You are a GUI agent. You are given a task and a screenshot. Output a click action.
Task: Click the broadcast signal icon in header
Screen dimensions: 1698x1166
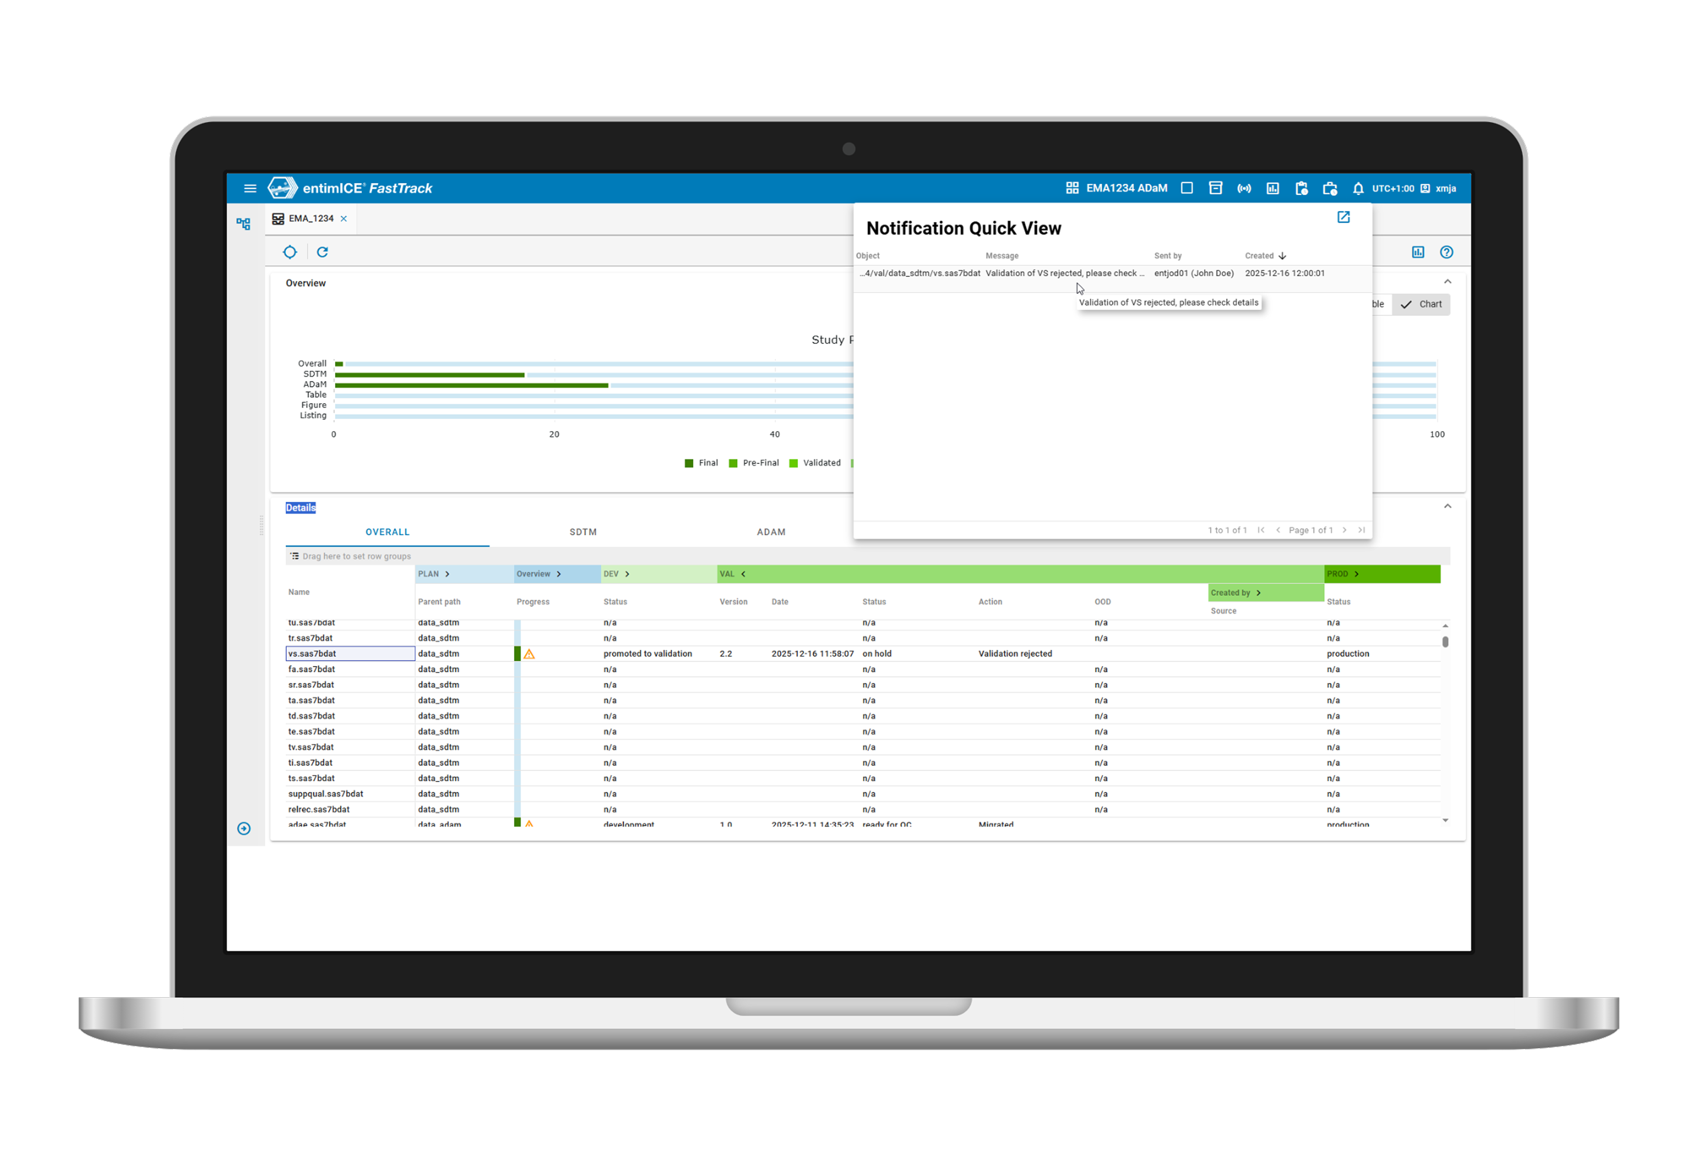point(1244,189)
